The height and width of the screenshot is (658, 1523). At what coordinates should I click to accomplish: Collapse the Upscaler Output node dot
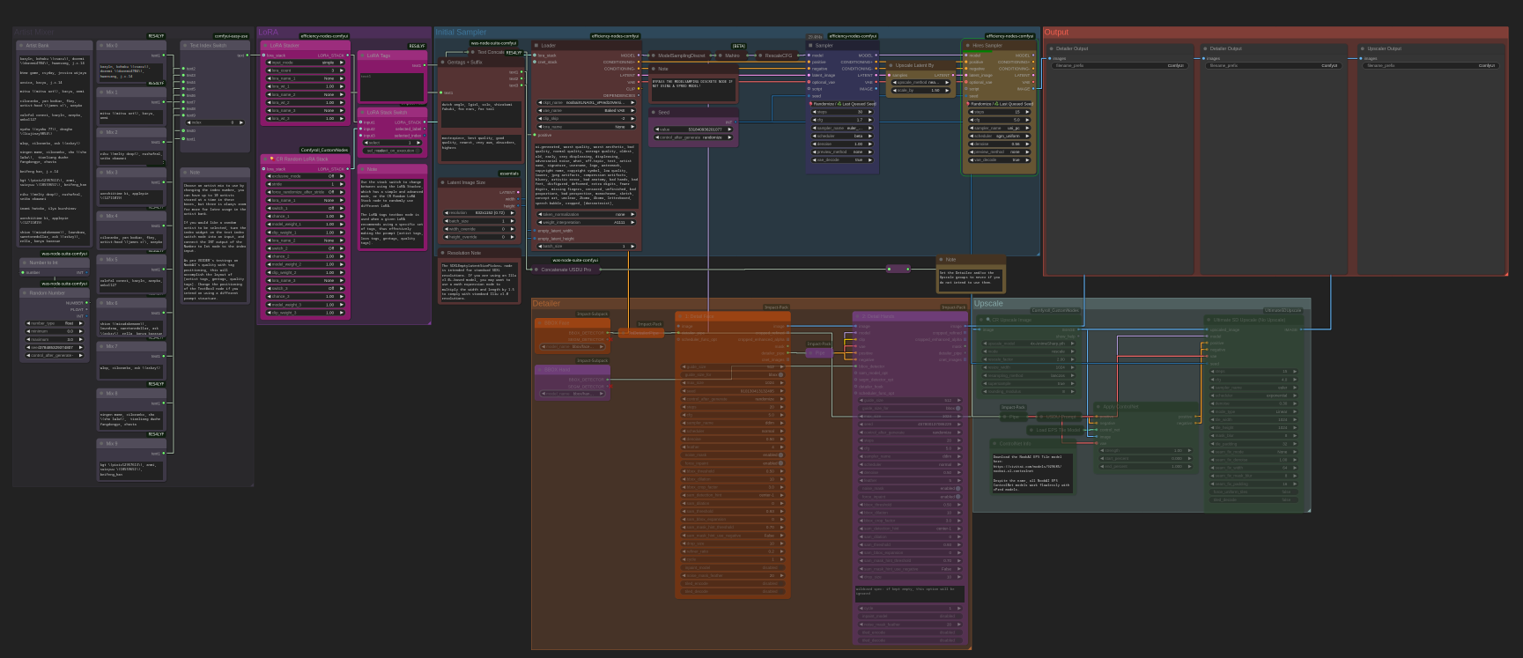[x=1361, y=49]
